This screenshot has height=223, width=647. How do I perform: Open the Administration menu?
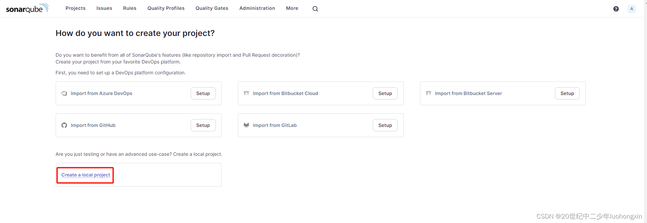(257, 8)
